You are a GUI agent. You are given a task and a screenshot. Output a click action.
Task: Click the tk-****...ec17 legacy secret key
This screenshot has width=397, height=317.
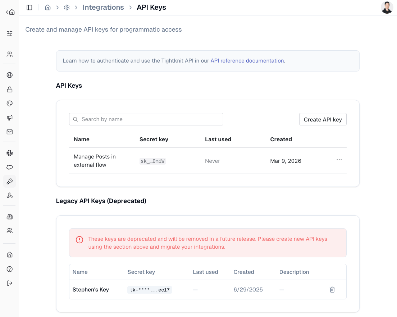(150, 290)
